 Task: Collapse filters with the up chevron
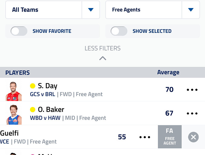[x=102, y=58]
